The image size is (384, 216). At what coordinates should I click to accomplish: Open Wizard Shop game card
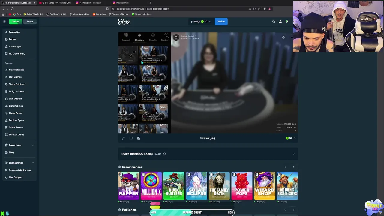(265, 186)
